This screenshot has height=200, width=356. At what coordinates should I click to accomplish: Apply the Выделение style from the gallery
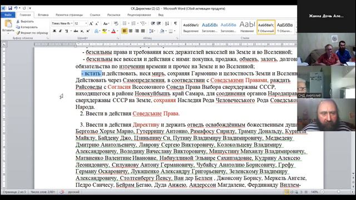[191, 27]
